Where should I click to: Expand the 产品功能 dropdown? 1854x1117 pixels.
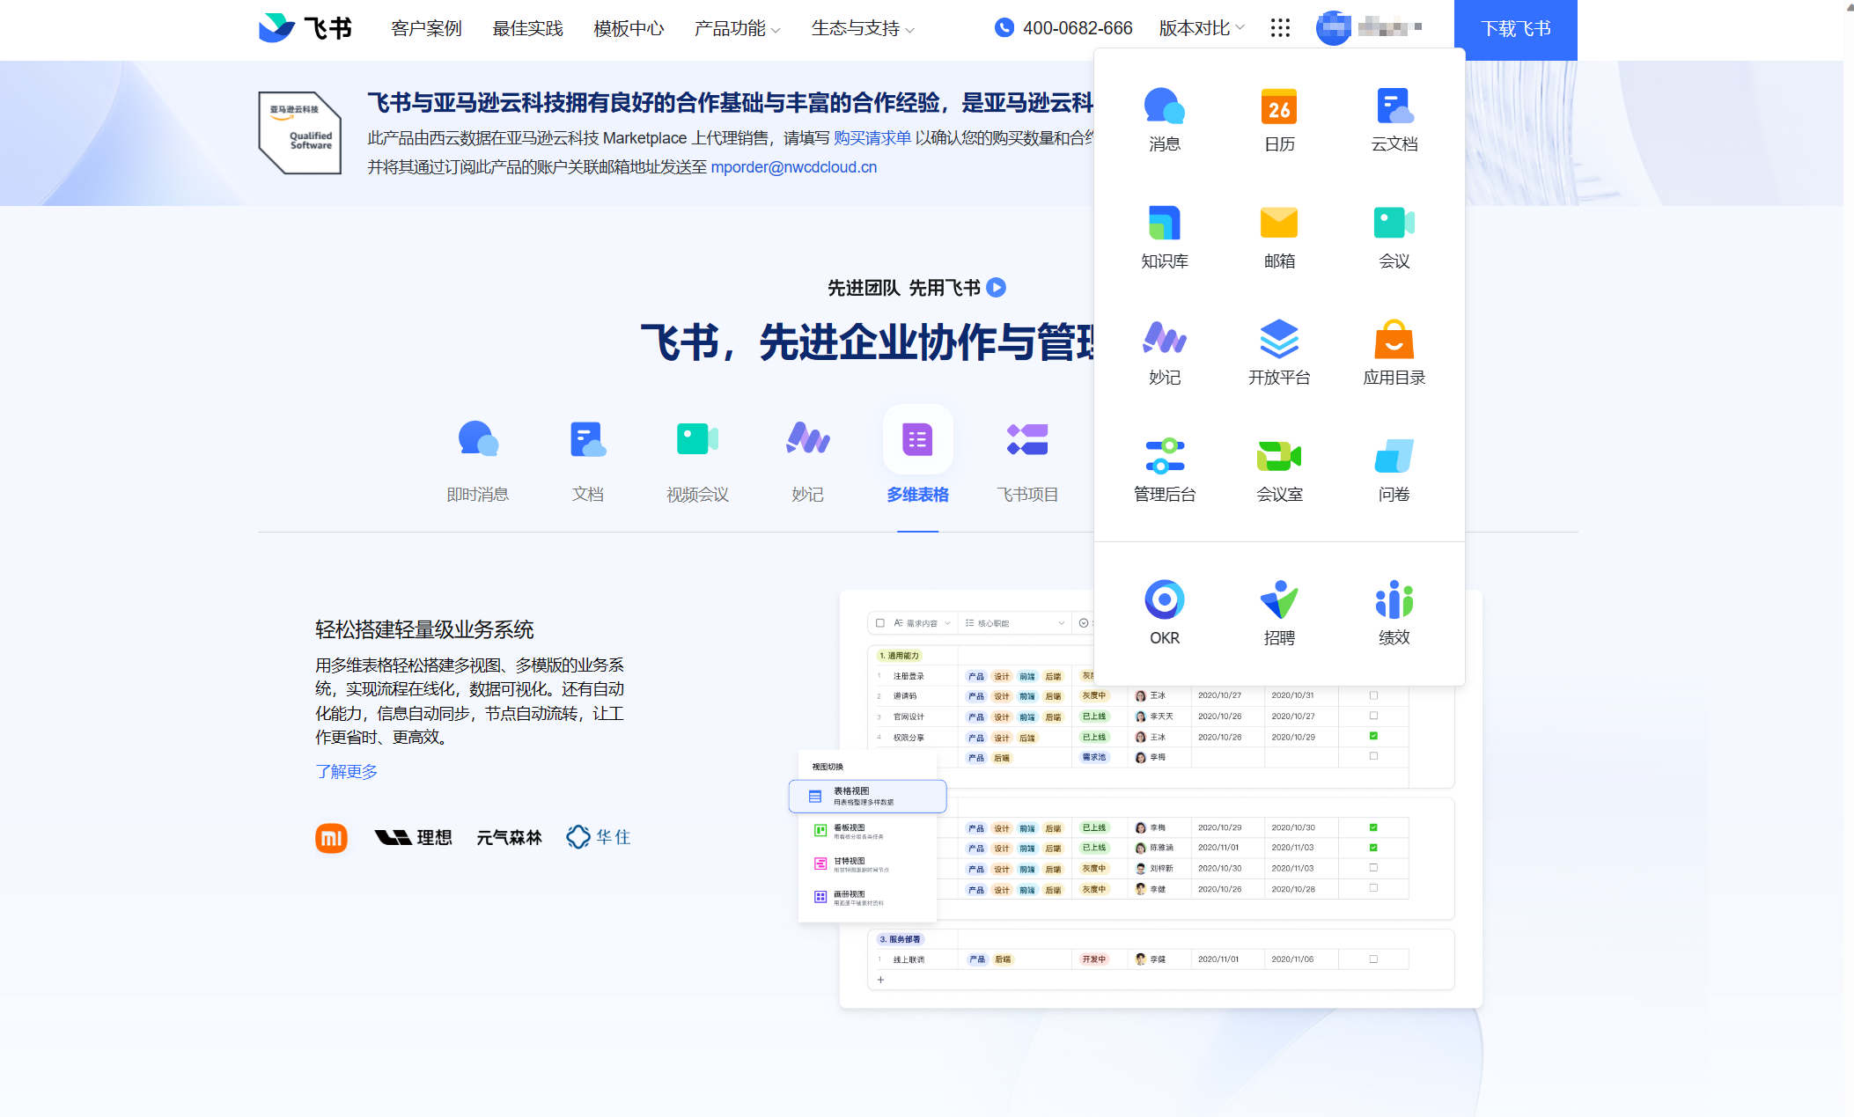pyautogui.click(x=737, y=28)
